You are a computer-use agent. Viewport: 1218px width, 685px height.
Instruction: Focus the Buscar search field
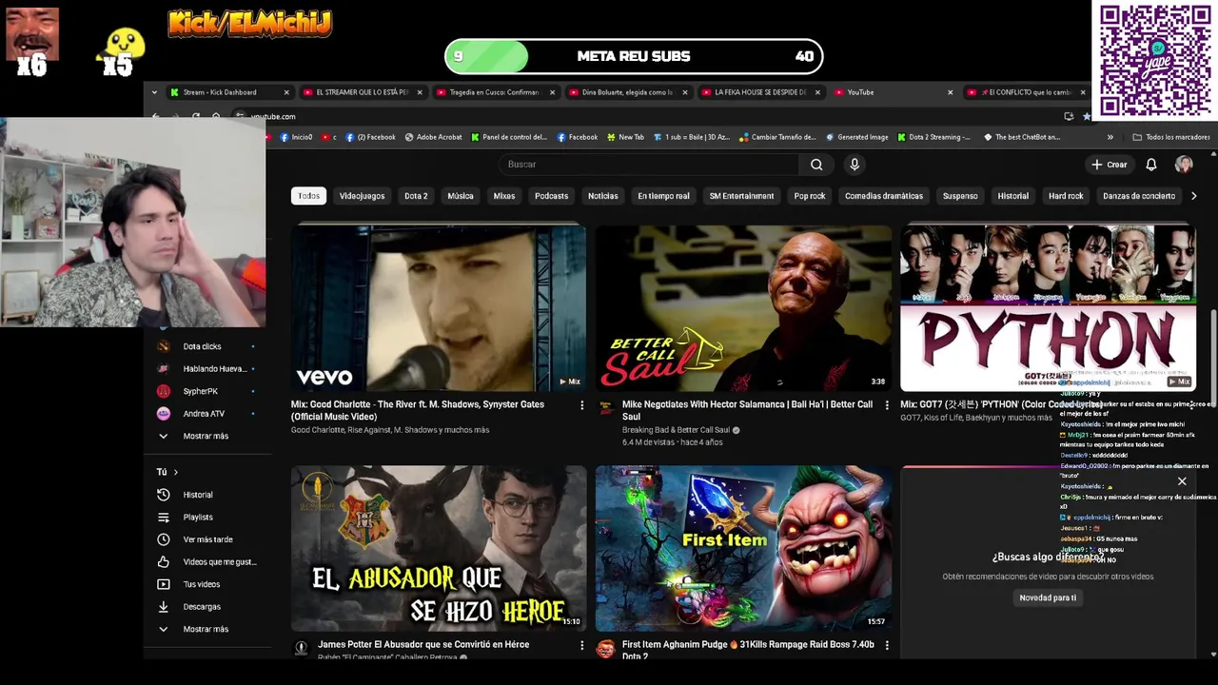tap(650, 165)
